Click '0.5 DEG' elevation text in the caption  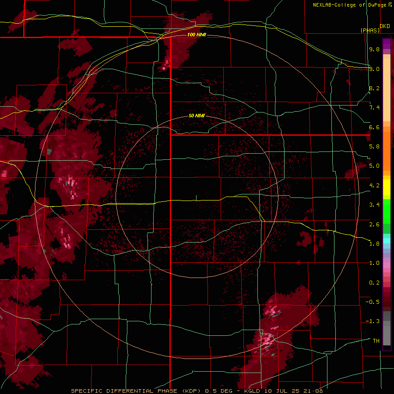click(219, 391)
